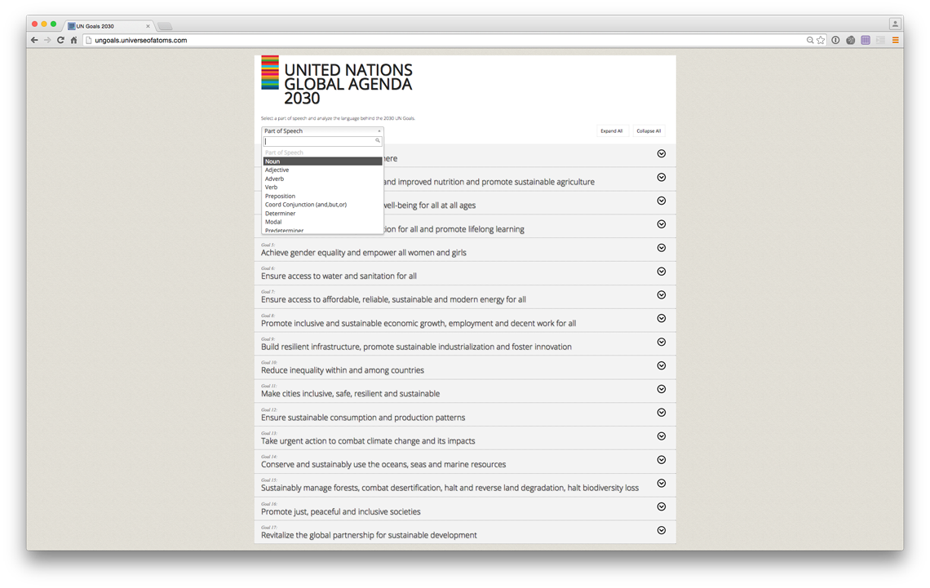Select Verb from the dropdown list
Image resolution: width=930 pixels, height=588 pixels.
click(x=323, y=188)
